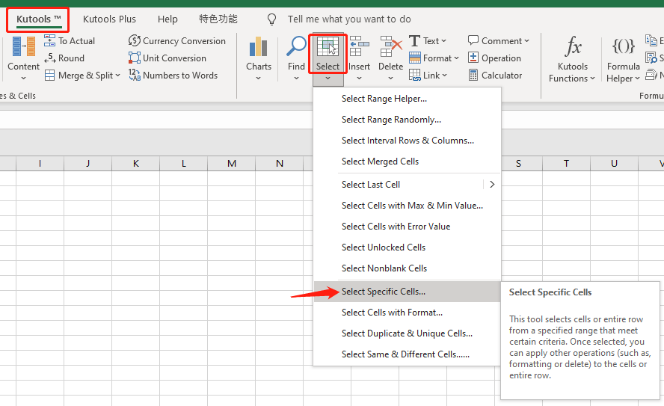Expand the Link dropdown arrow

(445, 76)
